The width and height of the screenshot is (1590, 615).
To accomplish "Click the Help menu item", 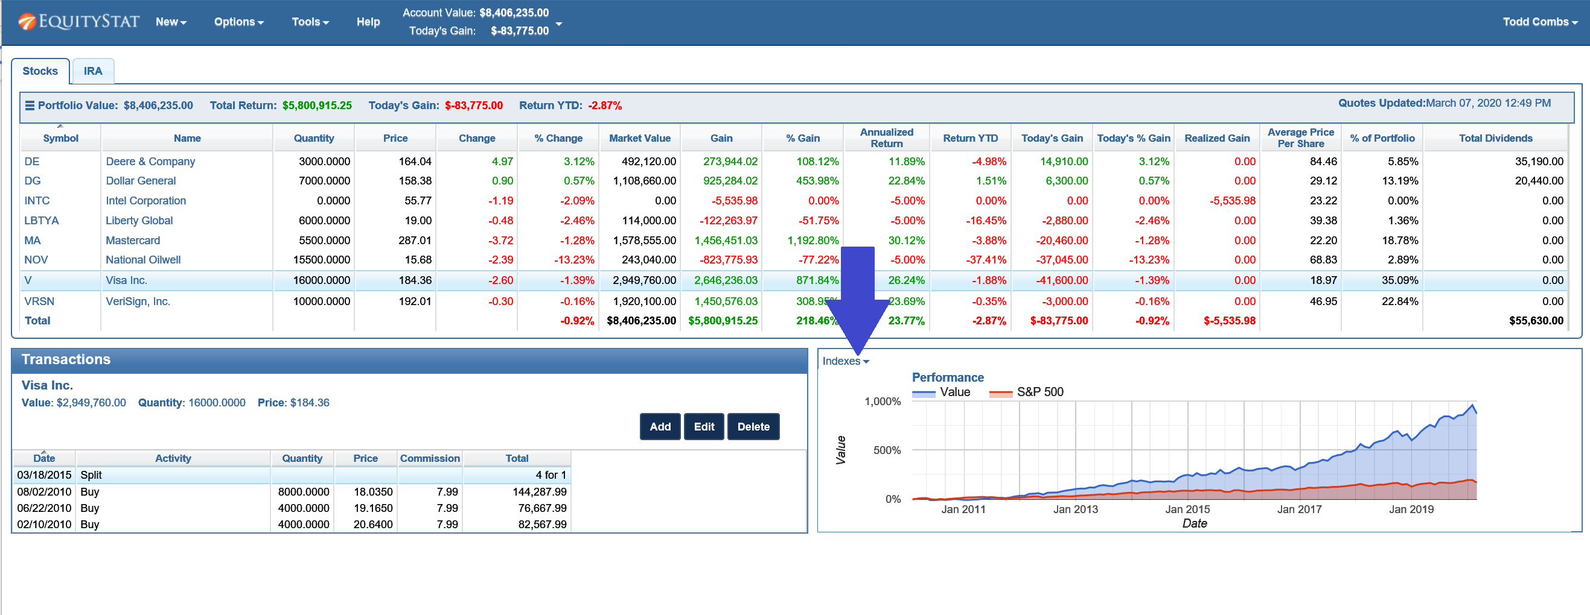I will point(368,22).
